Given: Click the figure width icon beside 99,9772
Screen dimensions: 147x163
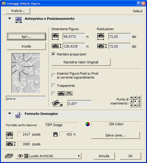Looking at the screenshot, I should [55, 37].
